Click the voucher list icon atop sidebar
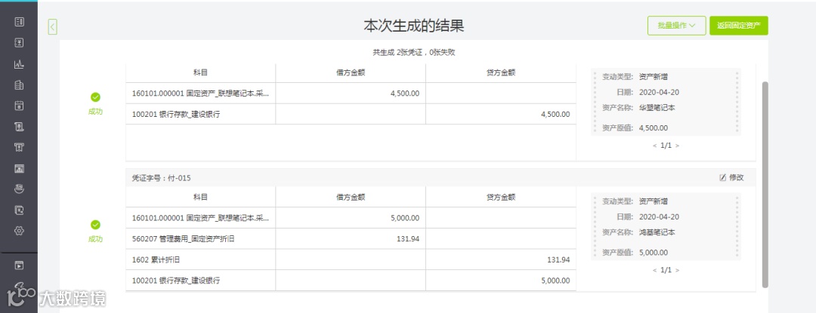Screen dimensions: 816x313 [19, 22]
